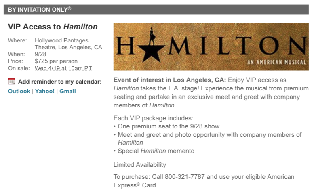Click bold Event of interest in Los Angeles text
The image size is (314, 193).
(x=170, y=80)
